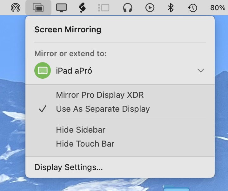This screenshot has height=191, width=228.
Task: Open the Bluetooth menu bar icon
Action: 171,8
